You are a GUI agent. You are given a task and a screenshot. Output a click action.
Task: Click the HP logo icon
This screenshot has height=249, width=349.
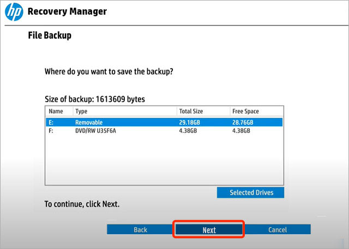pos(14,12)
